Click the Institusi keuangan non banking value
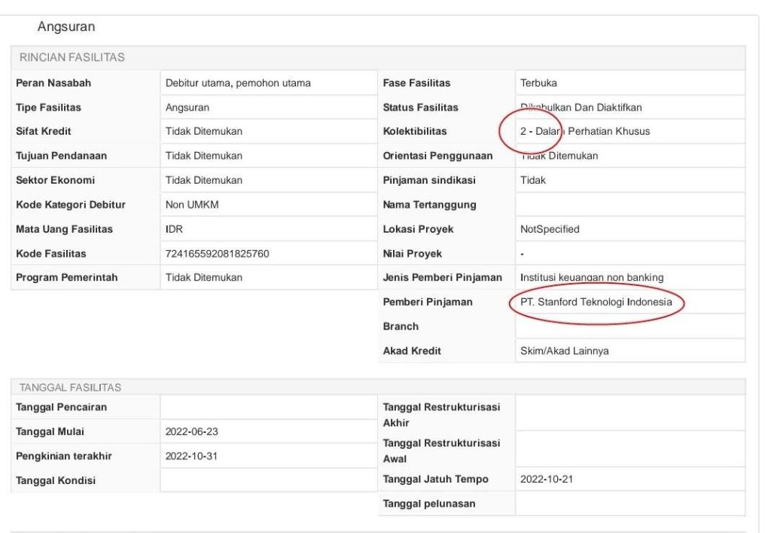Image resolution: width=771 pixels, height=533 pixels. coord(592,278)
